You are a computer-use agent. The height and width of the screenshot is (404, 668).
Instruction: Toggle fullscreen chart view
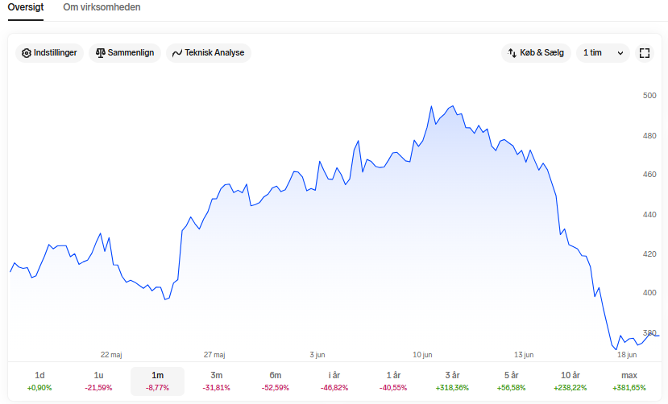tap(645, 53)
